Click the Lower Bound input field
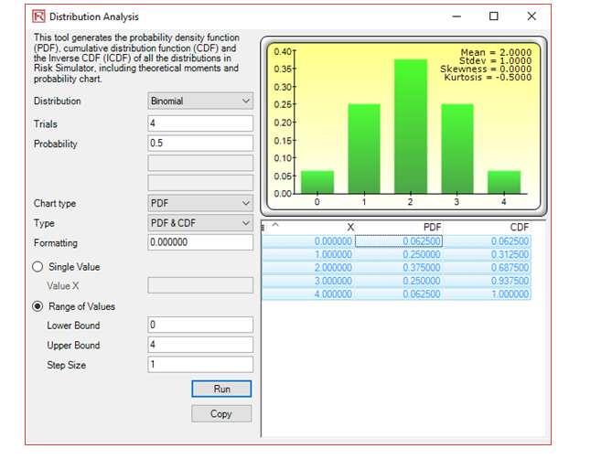 (x=200, y=325)
